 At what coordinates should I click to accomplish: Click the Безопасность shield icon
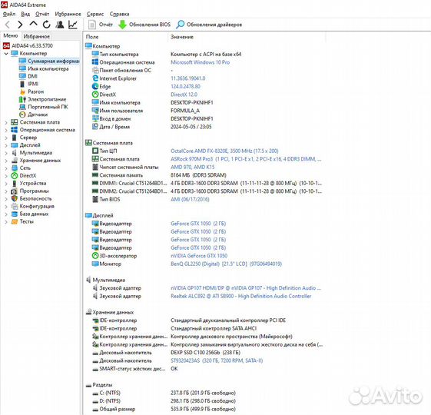[15, 198]
